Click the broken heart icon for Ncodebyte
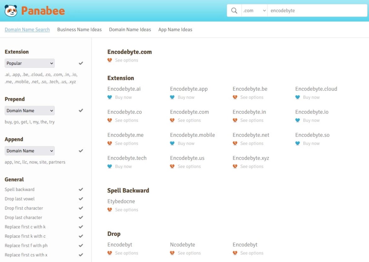Screen dimensions: 369x262 point(172,253)
